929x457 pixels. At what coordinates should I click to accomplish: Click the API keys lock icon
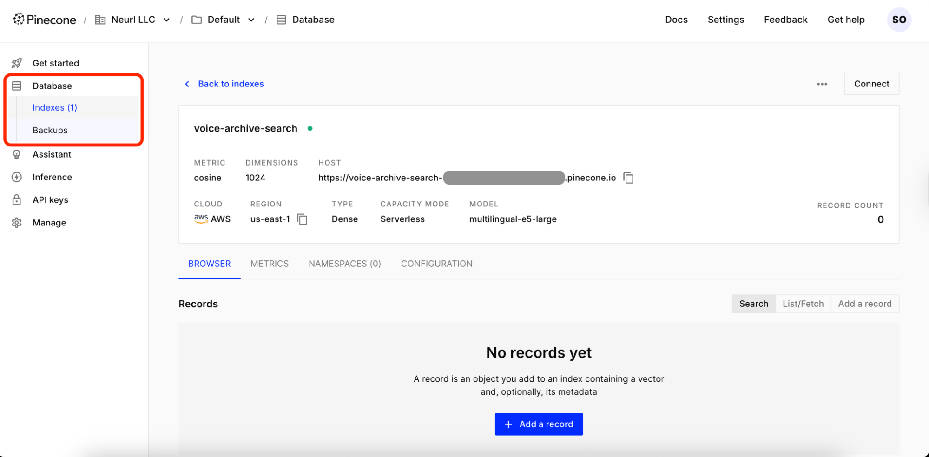click(17, 200)
